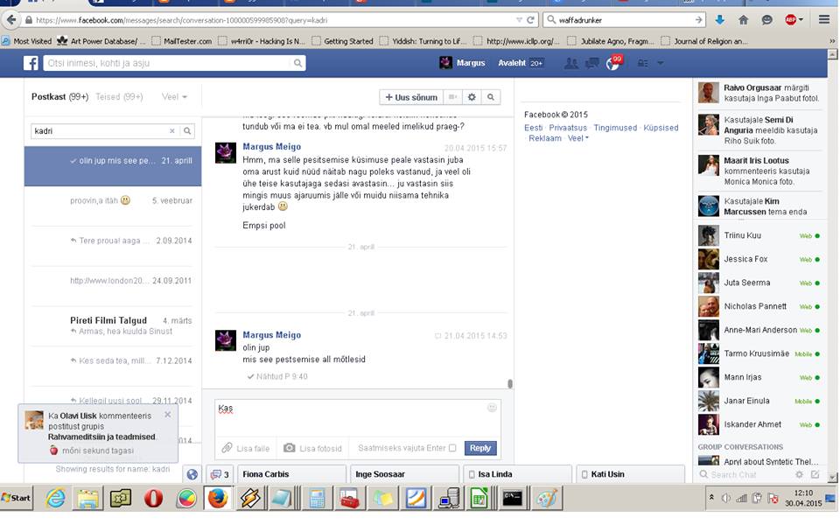The image size is (840, 525).
Task: Go to Avaleht in the top bar
Action: click(512, 63)
